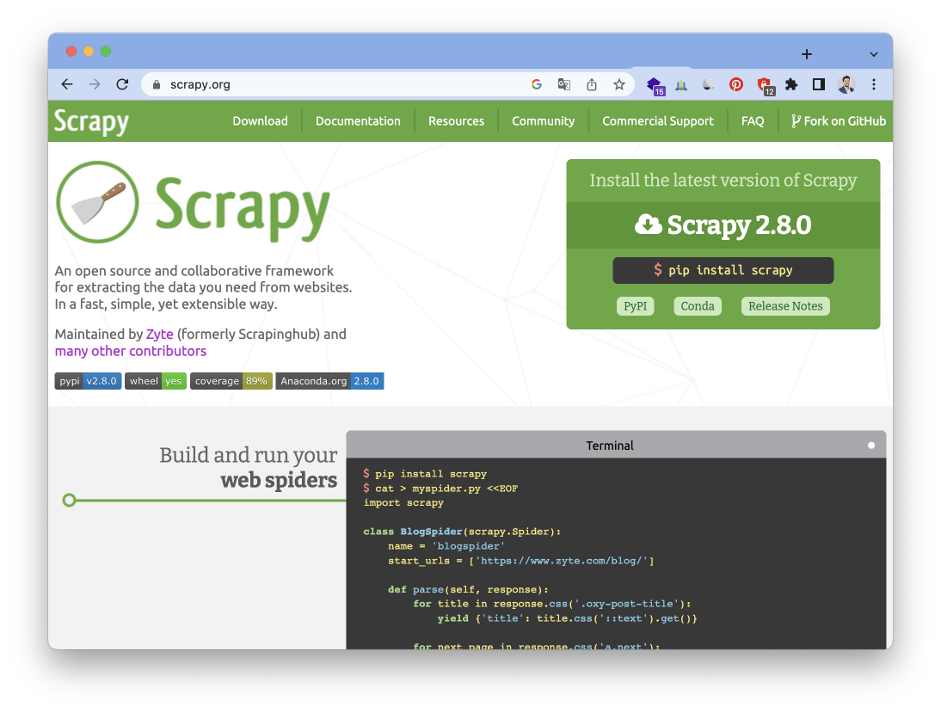Click the "class BlogSpider(scrapy.Spider):" code line

(x=462, y=532)
